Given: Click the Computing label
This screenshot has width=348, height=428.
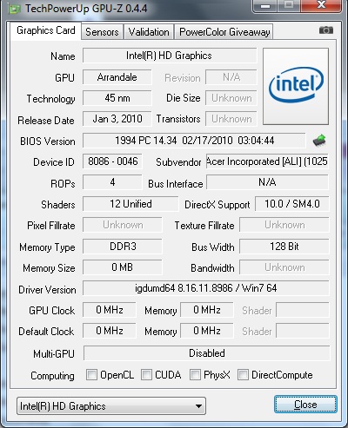Looking at the screenshot, I should coord(52,376).
